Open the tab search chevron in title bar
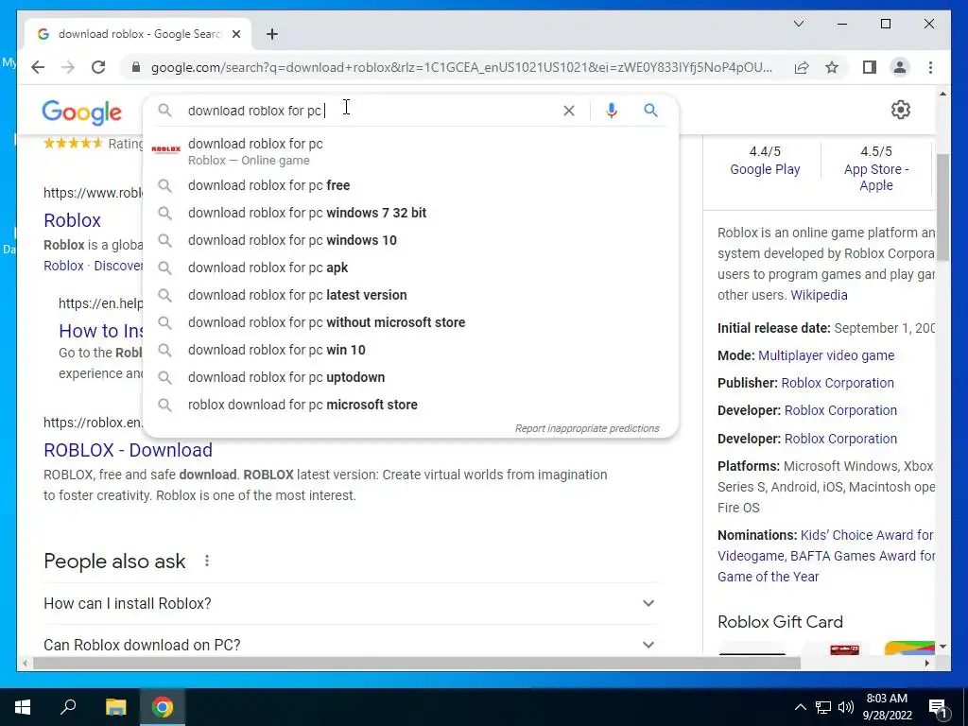 [x=798, y=24]
